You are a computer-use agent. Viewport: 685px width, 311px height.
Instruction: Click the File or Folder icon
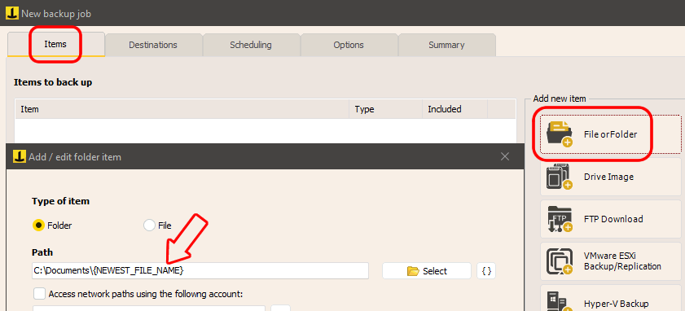tap(560, 134)
